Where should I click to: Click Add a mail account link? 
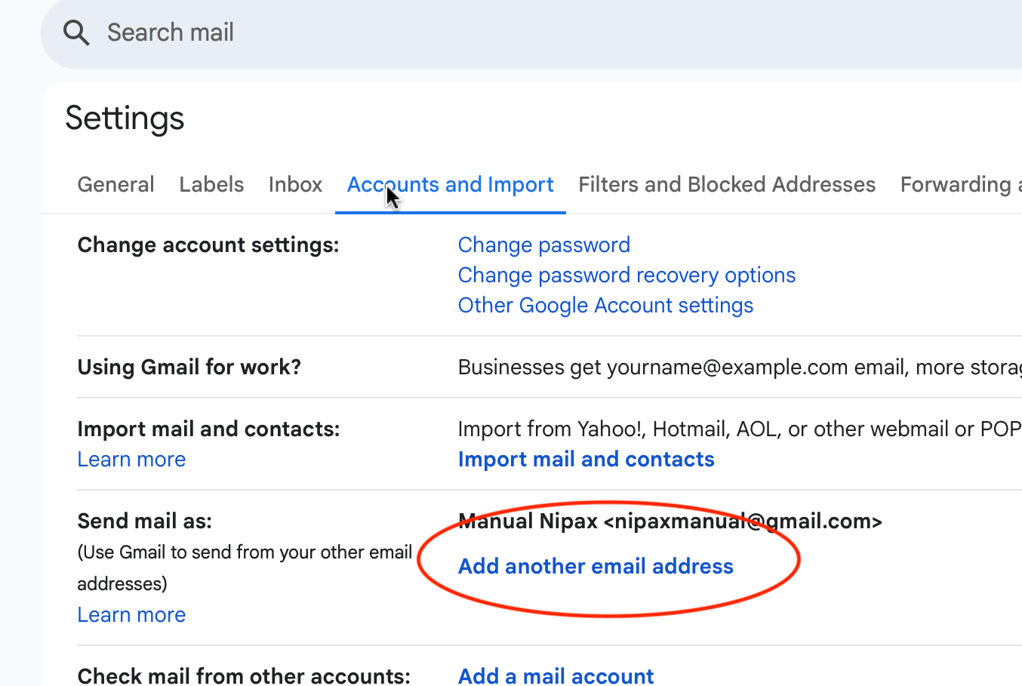click(556, 675)
